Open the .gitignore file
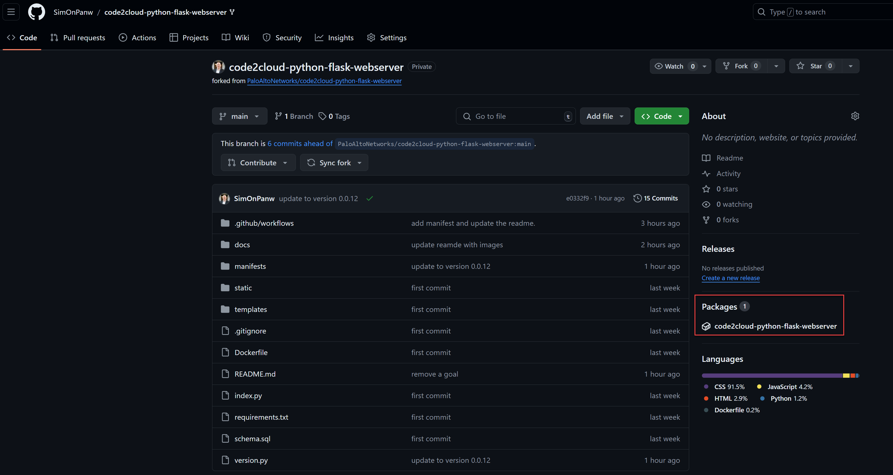This screenshot has width=893, height=475. click(250, 331)
